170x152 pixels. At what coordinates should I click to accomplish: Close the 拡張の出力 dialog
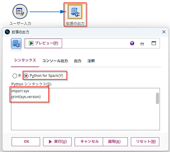point(164,32)
